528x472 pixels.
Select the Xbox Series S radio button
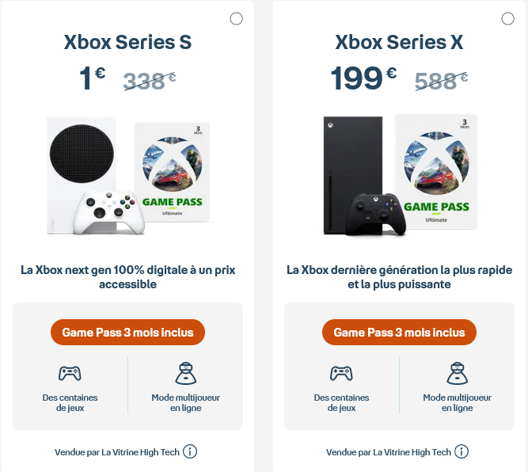(x=236, y=19)
